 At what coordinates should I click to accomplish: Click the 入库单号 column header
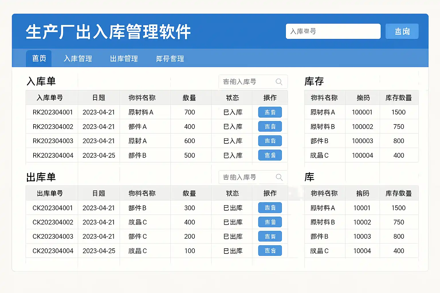coord(50,98)
